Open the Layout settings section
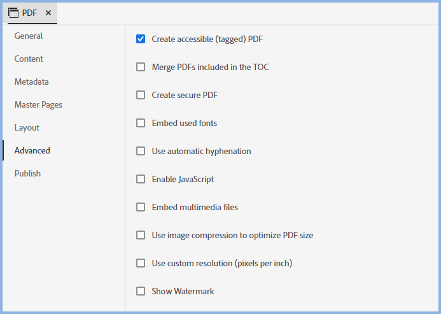 pyautogui.click(x=27, y=128)
